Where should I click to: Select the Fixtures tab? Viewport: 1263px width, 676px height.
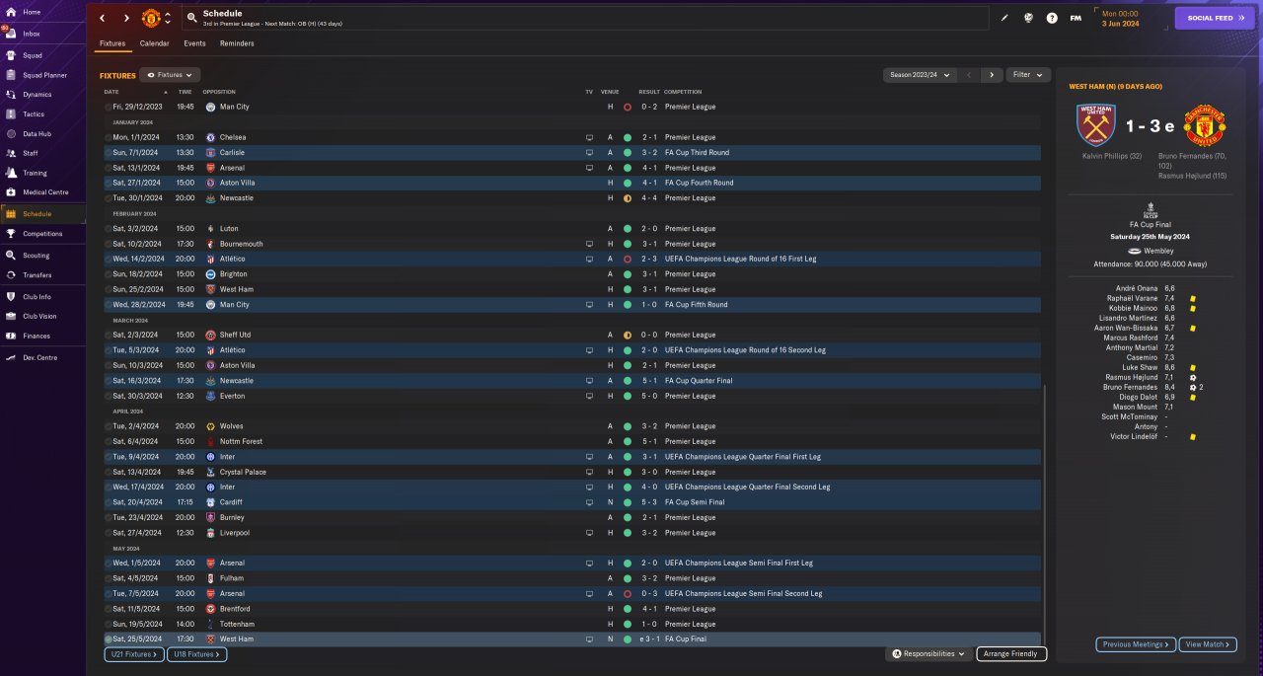(x=112, y=43)
